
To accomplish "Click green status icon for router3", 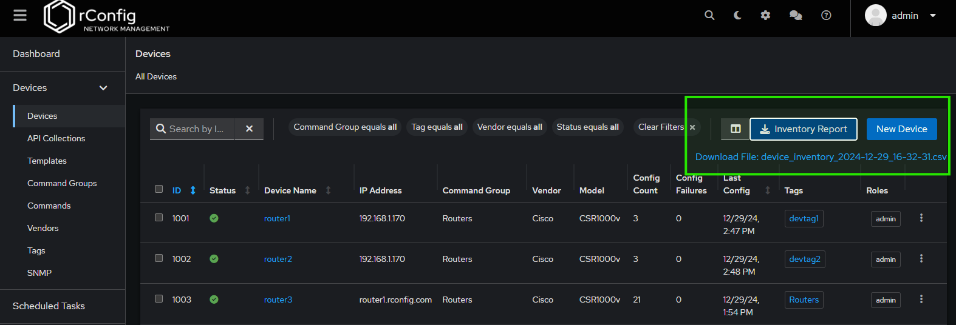I will (x=214, y=300).
